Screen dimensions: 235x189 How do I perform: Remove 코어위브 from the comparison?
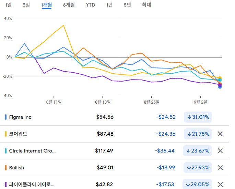[x=220, y=134]
